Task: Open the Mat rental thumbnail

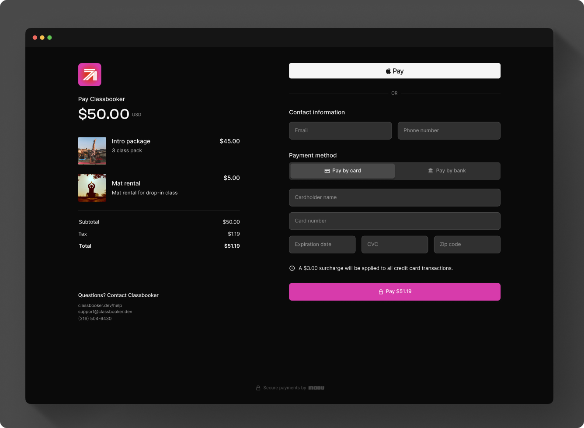Action: [92, 188]
